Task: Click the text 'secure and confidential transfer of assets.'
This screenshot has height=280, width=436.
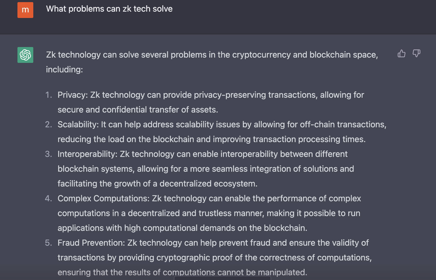Action: [138, 110]
